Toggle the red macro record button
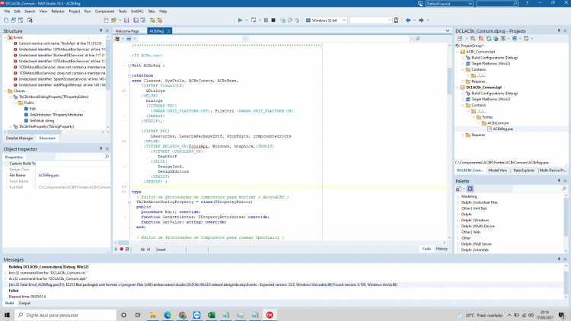Screen dimensions: 571x321 click(122, 249)
